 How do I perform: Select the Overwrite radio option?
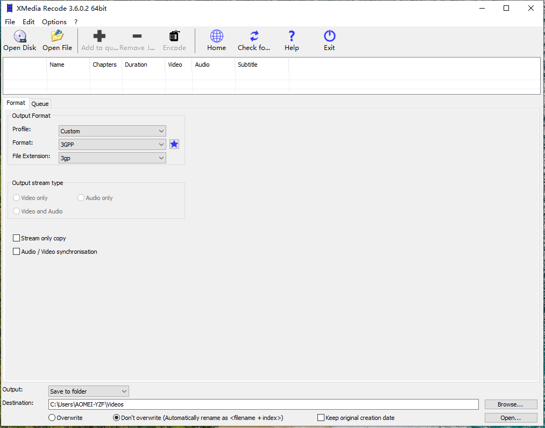tap(52, 418)
